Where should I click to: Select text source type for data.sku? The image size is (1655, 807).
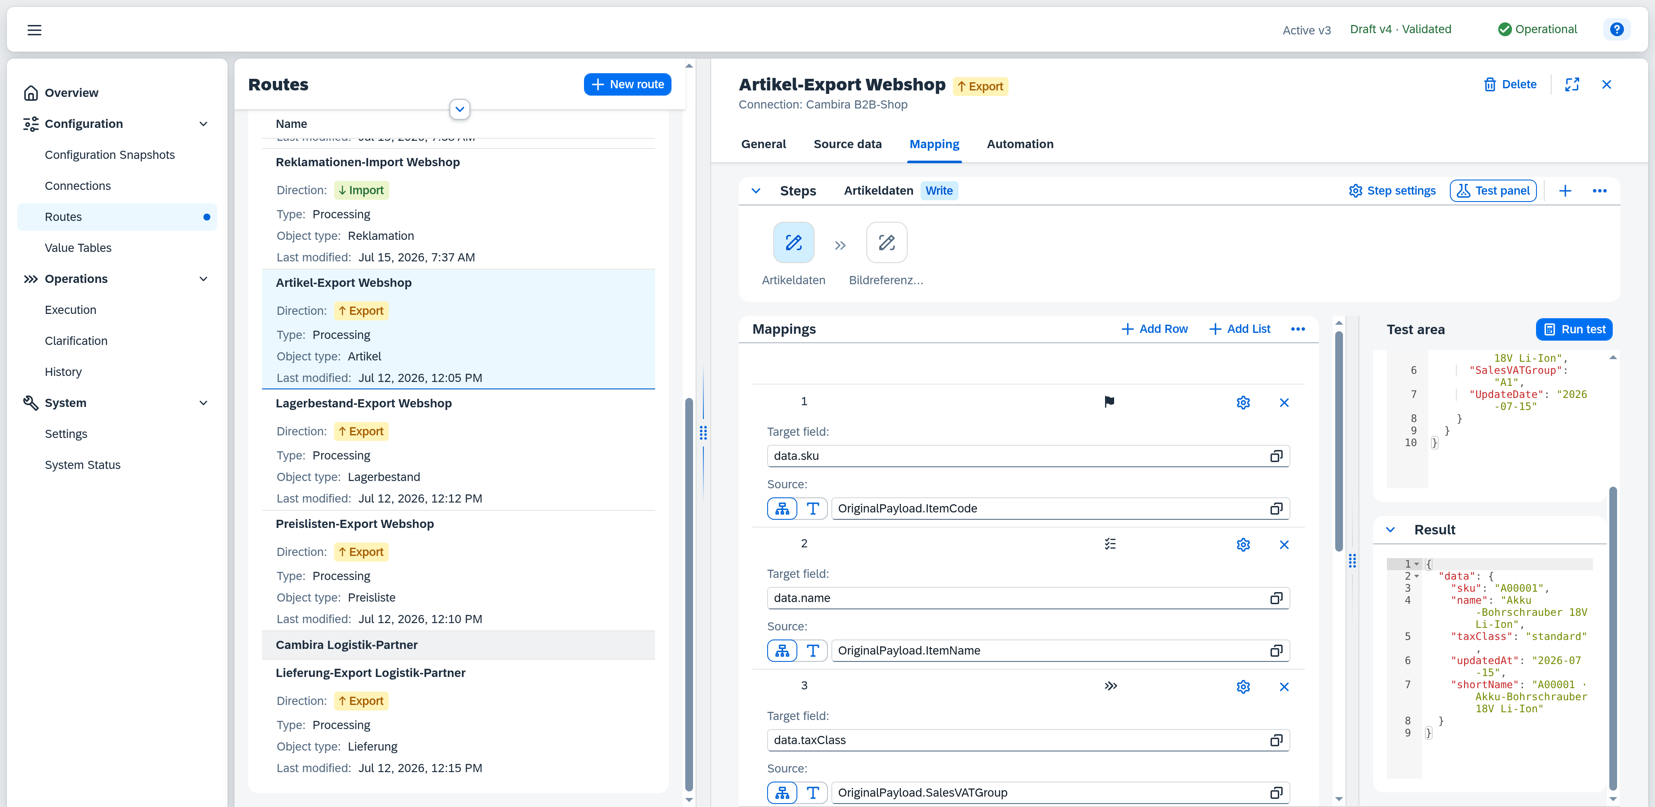812,509
